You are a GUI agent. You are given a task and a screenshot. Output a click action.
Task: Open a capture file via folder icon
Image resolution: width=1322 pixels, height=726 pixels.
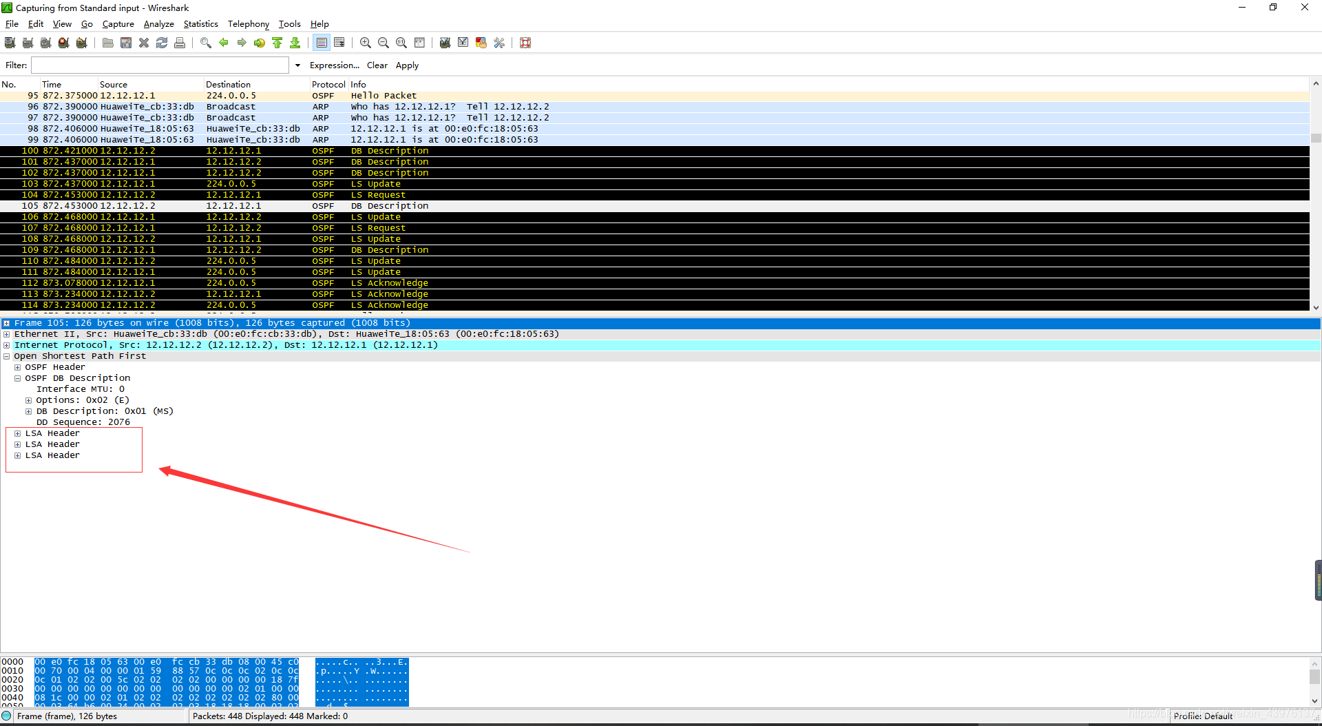pos(108,43)
